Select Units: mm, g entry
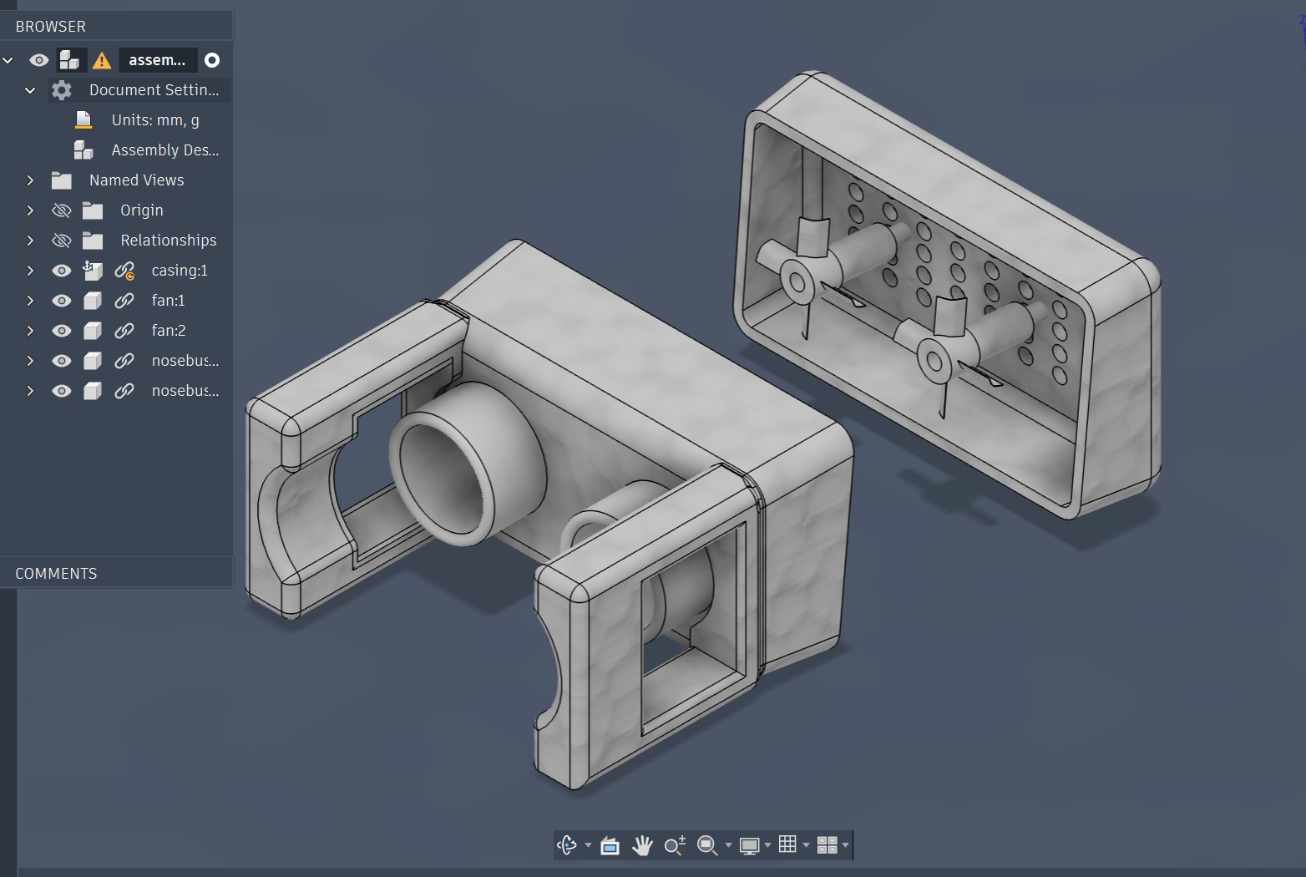 pos(155,120)
